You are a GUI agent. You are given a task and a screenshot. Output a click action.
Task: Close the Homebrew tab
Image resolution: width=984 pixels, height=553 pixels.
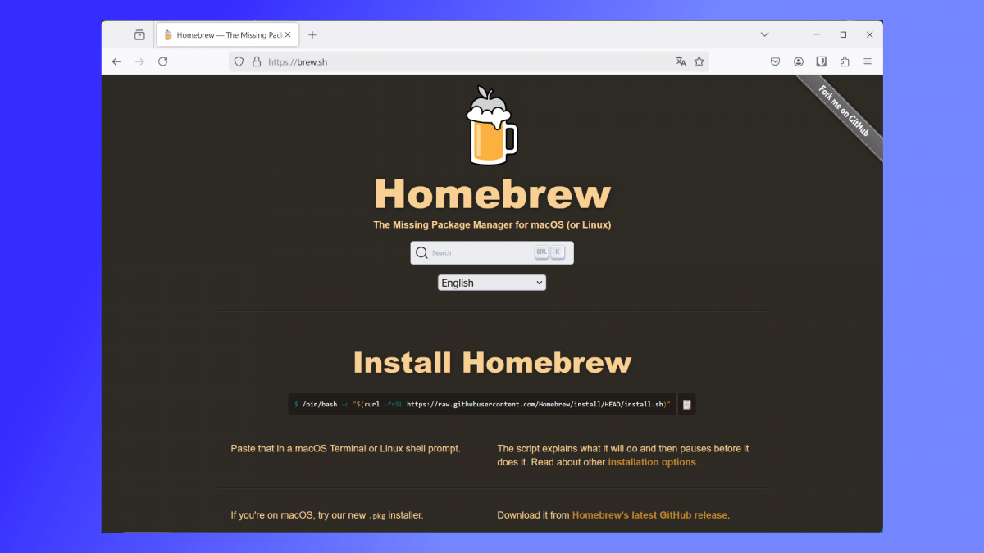pos(288,35)
